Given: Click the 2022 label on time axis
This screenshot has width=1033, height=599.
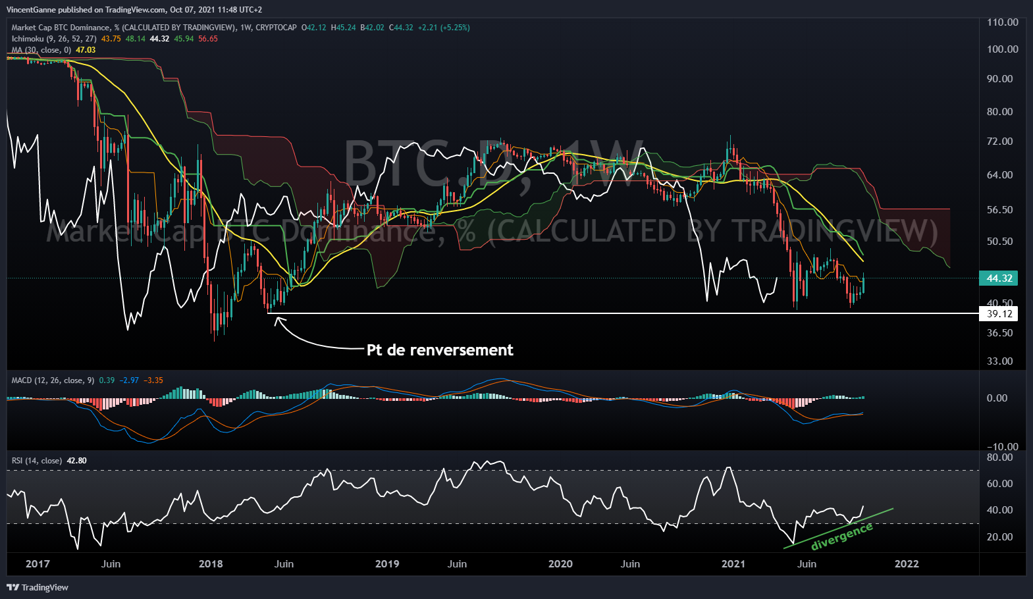Looking at the screenshot, I should tap(907, 564).
